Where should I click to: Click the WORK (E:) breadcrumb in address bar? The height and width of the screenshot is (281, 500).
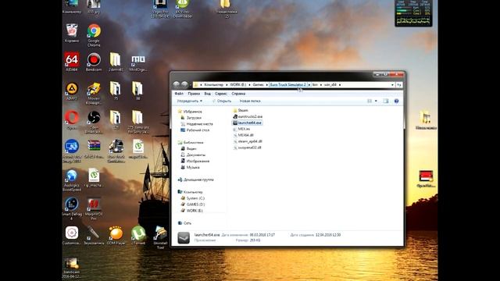(237, 85)
